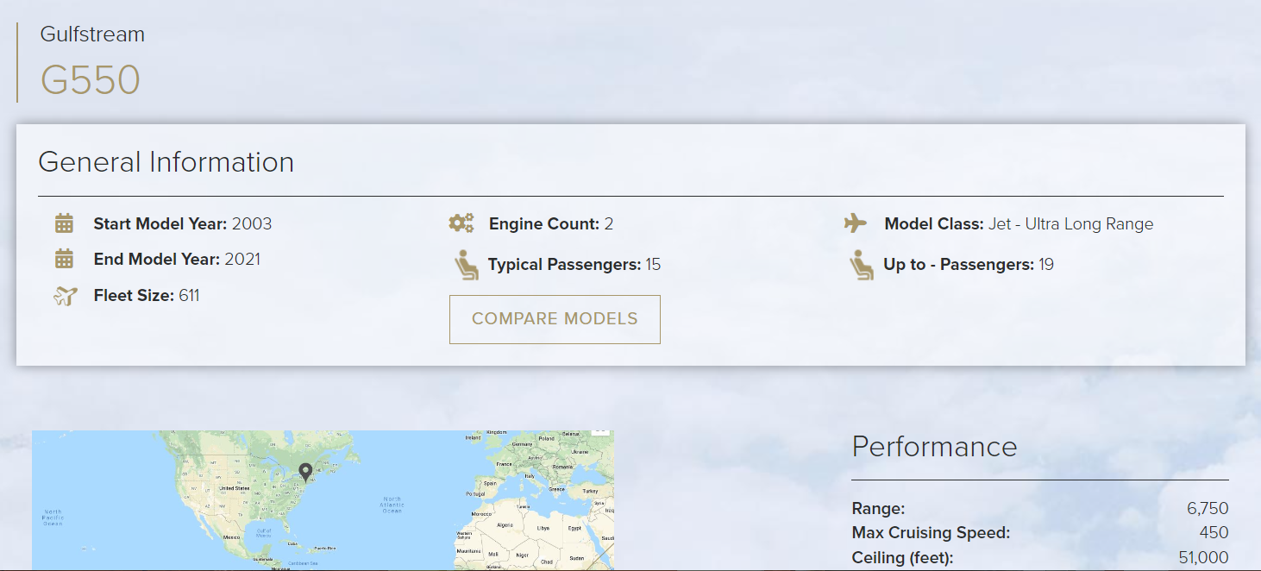Click 'Jet - Ultra Long Range' model class text
This screenshot has height=571, width=1261.
[x=1070, y=224]
